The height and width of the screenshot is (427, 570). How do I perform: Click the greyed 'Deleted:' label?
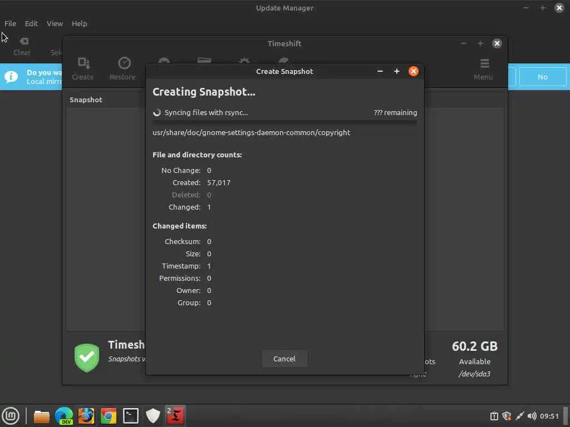186,195
